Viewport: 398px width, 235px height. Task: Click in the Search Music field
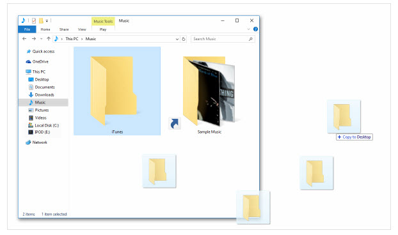[220, 39]
